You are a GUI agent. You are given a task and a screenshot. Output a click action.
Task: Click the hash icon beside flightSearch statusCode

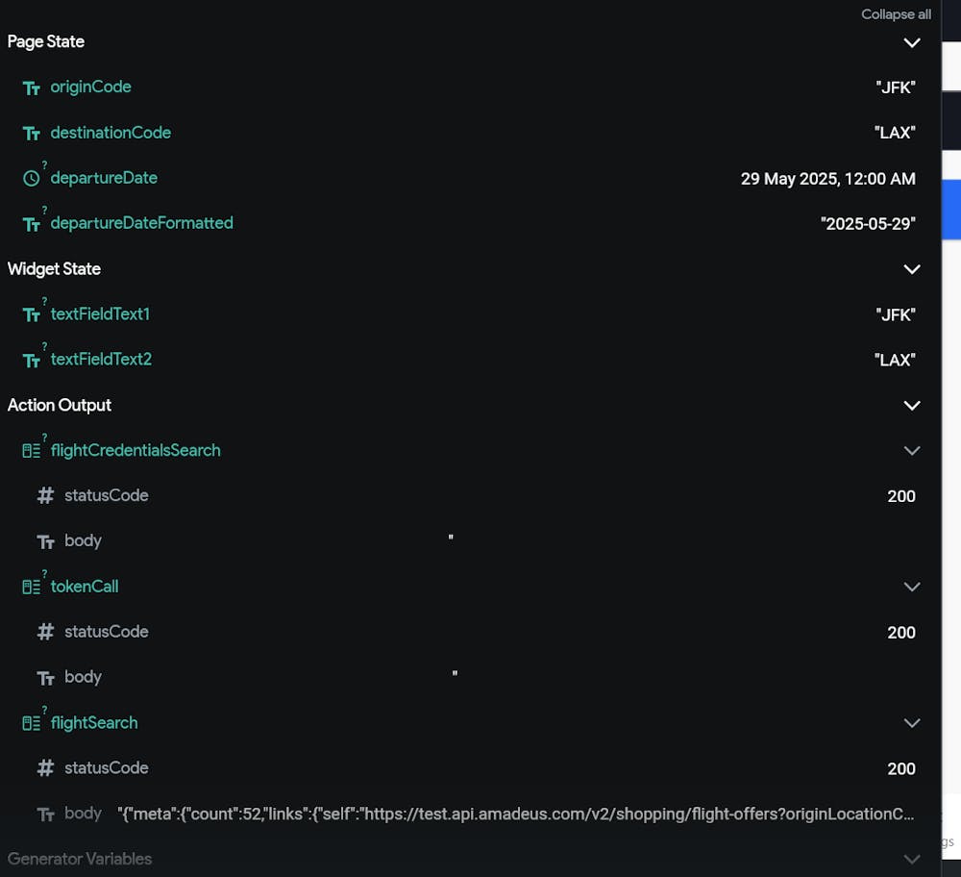pyautogui.click(x=45, y=768)
